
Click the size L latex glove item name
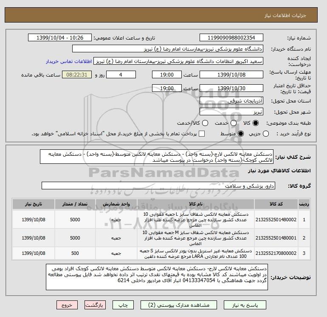pyautogui.click(x=196, y=220)
